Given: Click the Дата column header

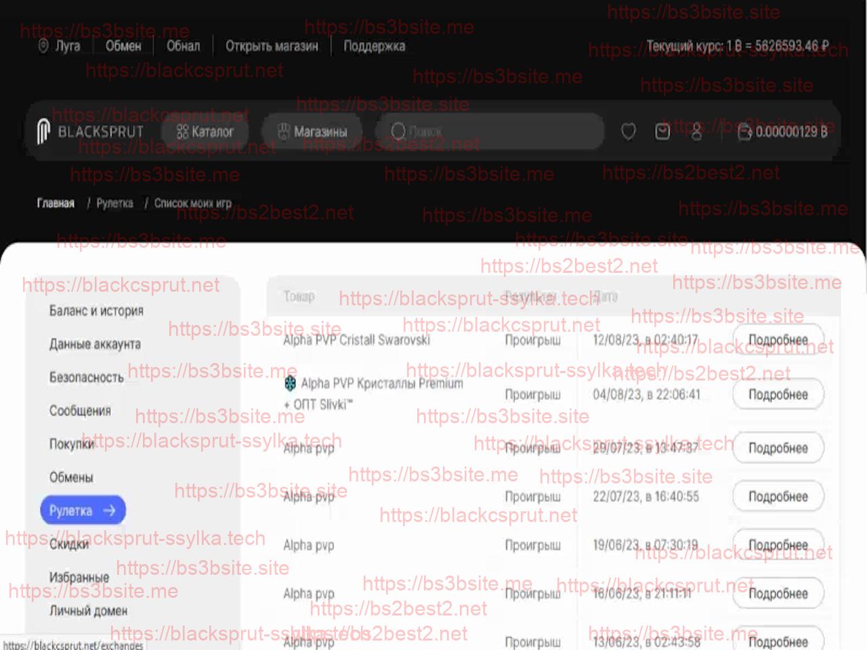Looking at the screenshot, I should point(607,297).
